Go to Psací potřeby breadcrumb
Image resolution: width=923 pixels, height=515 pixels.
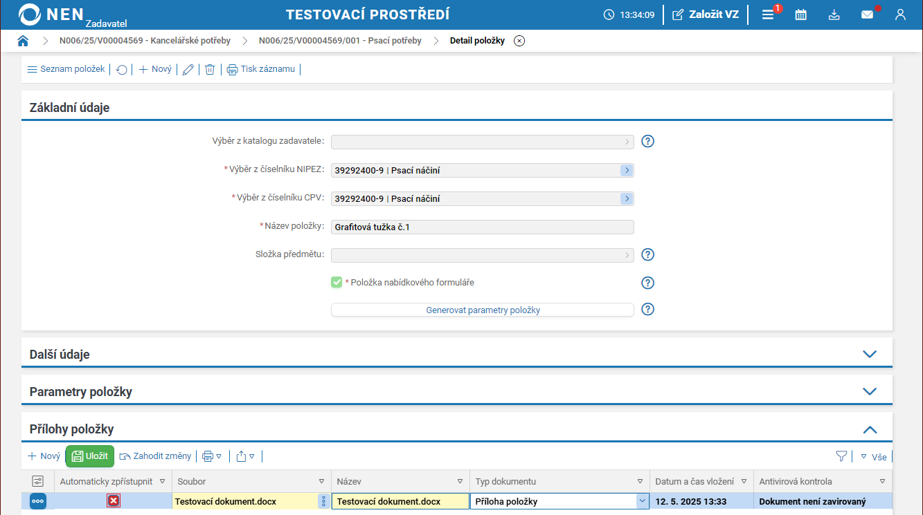coord(339,41)
